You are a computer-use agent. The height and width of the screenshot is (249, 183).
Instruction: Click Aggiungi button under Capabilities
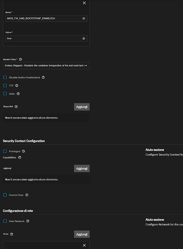click(x=82, y=169)
